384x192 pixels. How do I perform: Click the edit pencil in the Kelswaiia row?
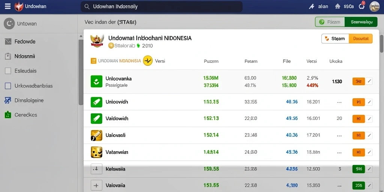[369, 169]
